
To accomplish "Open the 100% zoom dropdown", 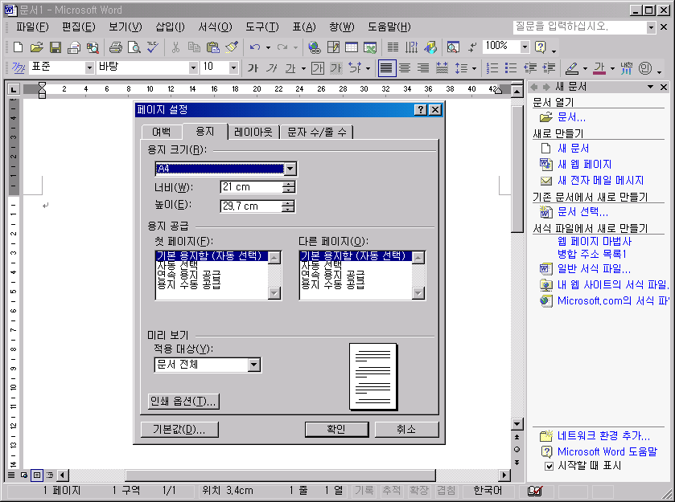I will [x=525, y=47].
